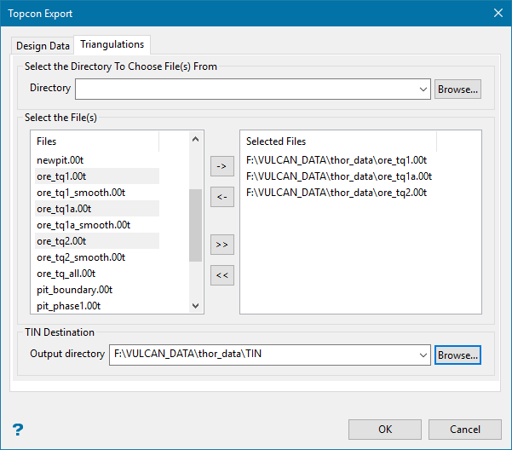Close the Topcon Export dialog
The height and width of the screenshot is (450, 512).
coord(498,13)
